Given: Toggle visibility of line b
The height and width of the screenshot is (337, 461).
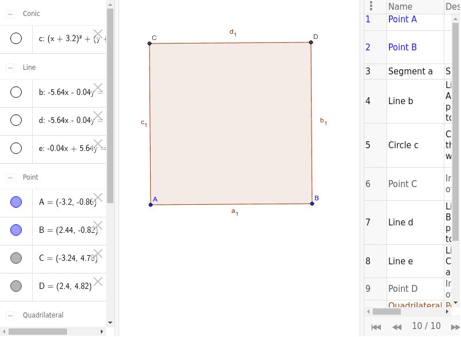Looking at the screenshot, I should 16,92.
